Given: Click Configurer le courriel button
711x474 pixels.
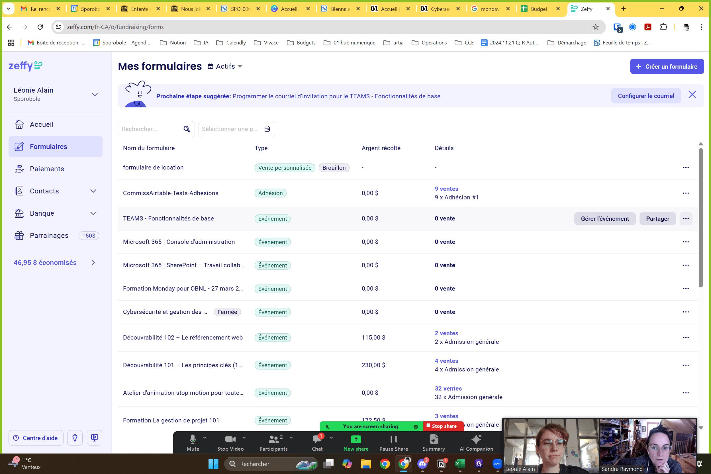Looking at the screenshot, I should coord(646,96).
